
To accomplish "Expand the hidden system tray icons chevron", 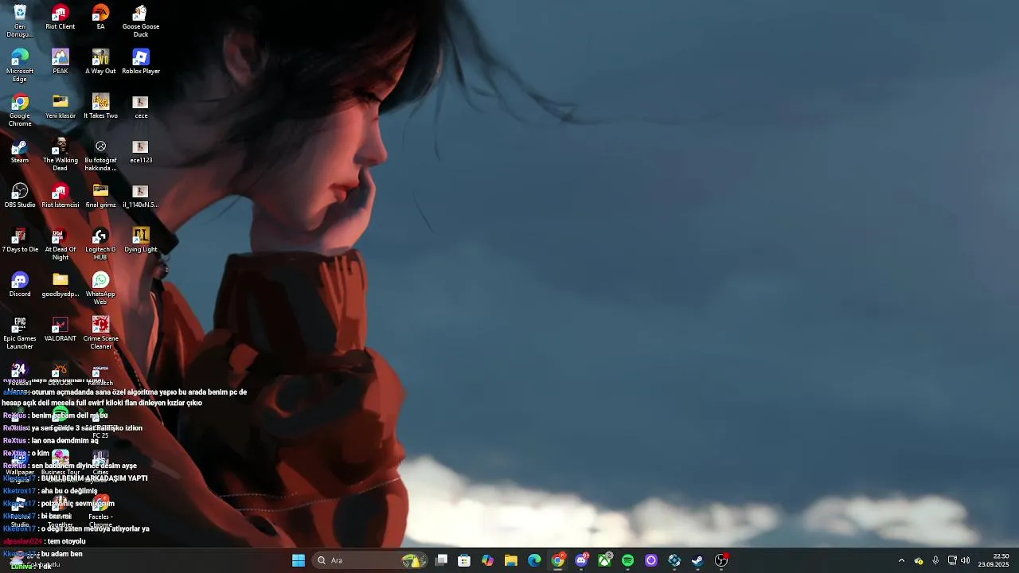I will pyautogui.click(x=901, y=560).
